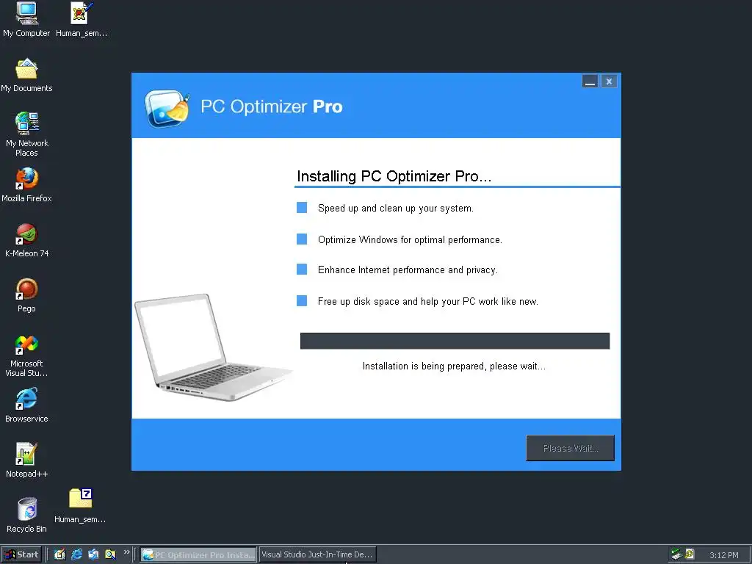Click the installation progress bar
This screenshot has height=564, width=752.
click(455, 341)
